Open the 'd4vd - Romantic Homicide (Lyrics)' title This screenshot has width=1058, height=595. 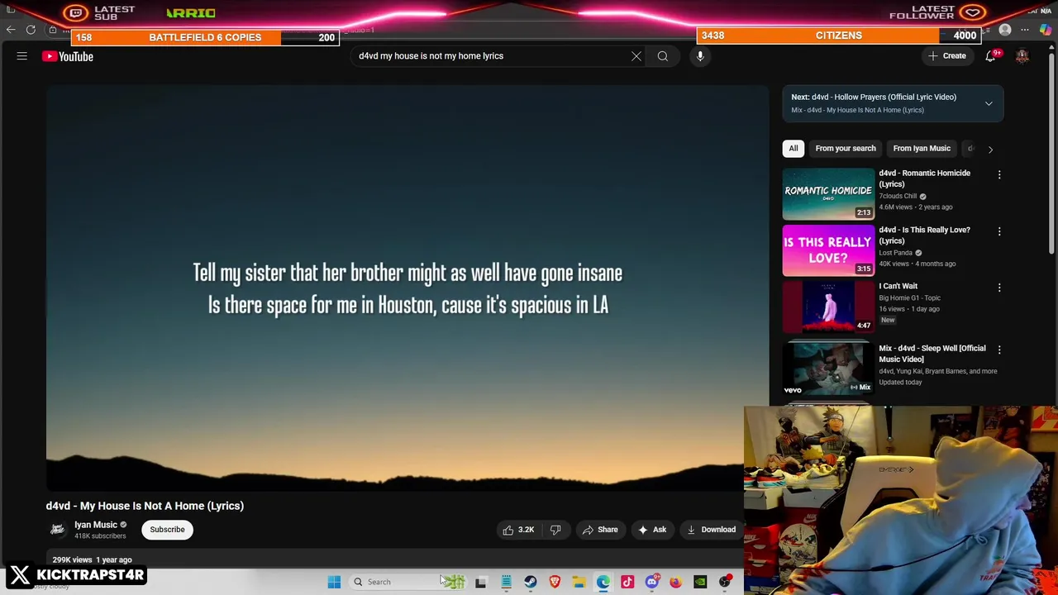[x=924, y=178]
